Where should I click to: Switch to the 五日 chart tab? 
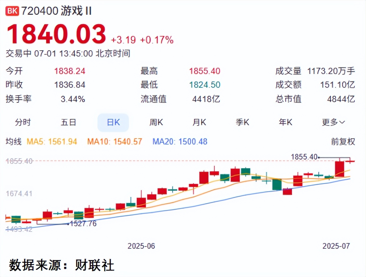(x=68, y=122)
